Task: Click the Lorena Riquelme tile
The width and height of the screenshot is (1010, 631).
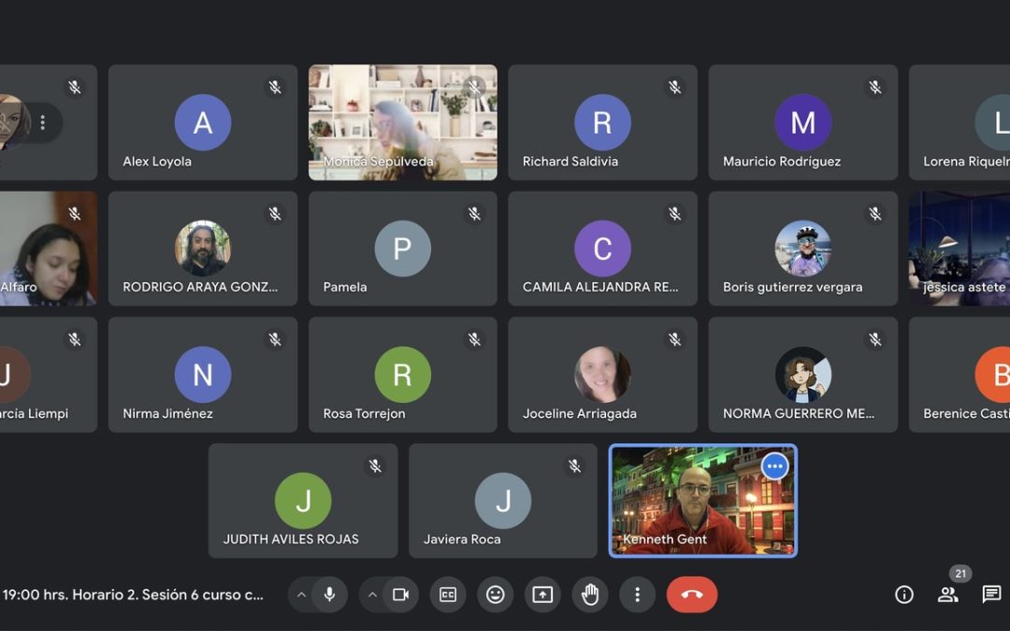Action: coord(959,122)
